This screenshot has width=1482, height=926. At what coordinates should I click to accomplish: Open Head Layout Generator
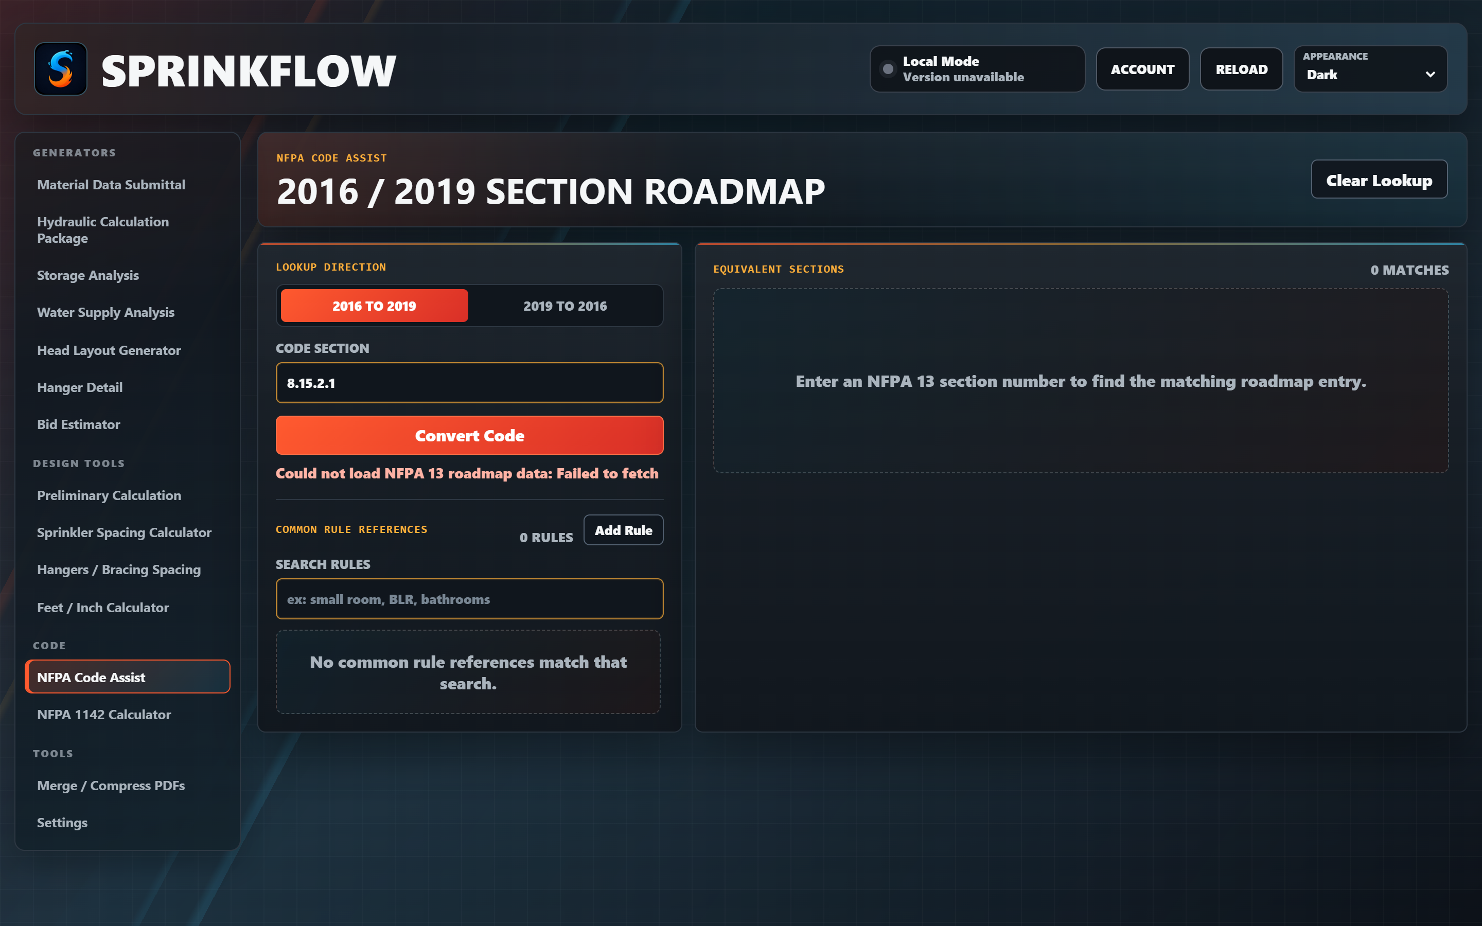click(x=128, y=350)
